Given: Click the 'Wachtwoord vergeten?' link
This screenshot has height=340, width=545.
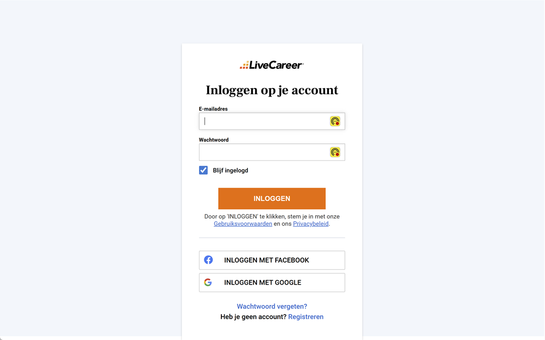Looking at the screenshot, I should click(x=272, y=306).
